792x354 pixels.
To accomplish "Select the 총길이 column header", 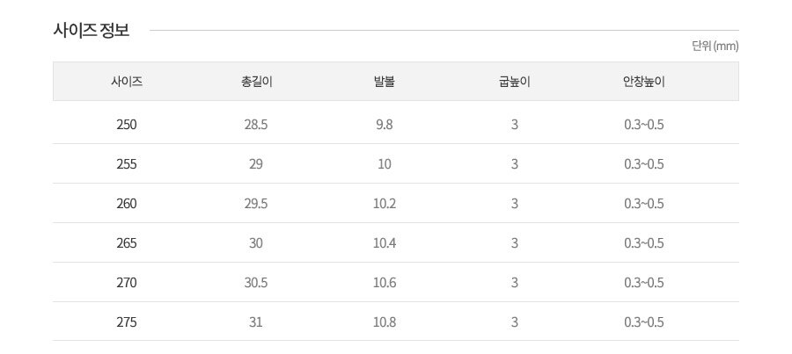I will [x=257, y=82].
